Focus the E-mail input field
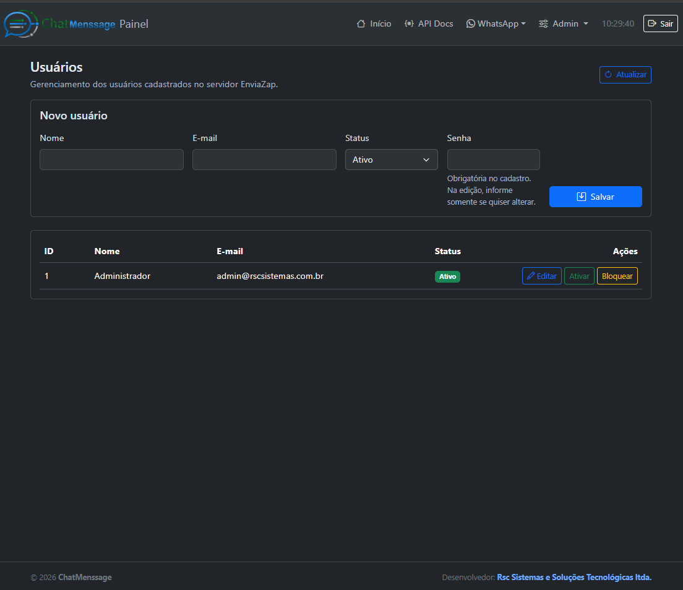The image size is (683, 590). (x=264, y=160)
